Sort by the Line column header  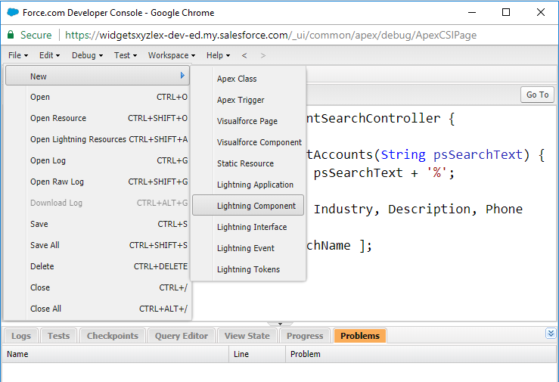(257, 354)
